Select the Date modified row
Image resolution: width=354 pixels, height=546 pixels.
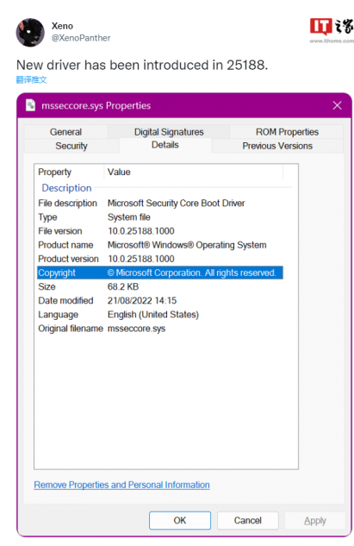click(160, 300)
